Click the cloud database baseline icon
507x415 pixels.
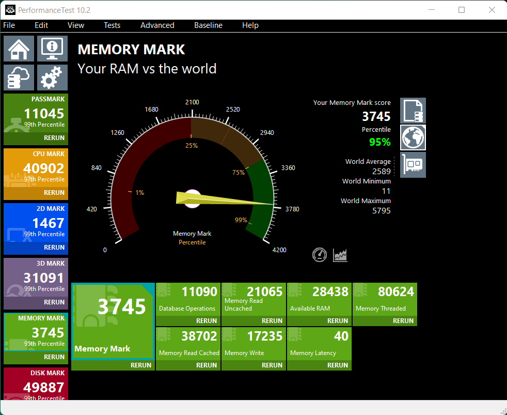click(x=19, y=78)
